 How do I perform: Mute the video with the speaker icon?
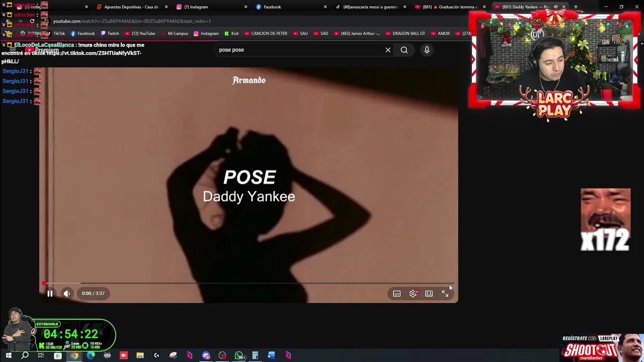coord(66,294)
